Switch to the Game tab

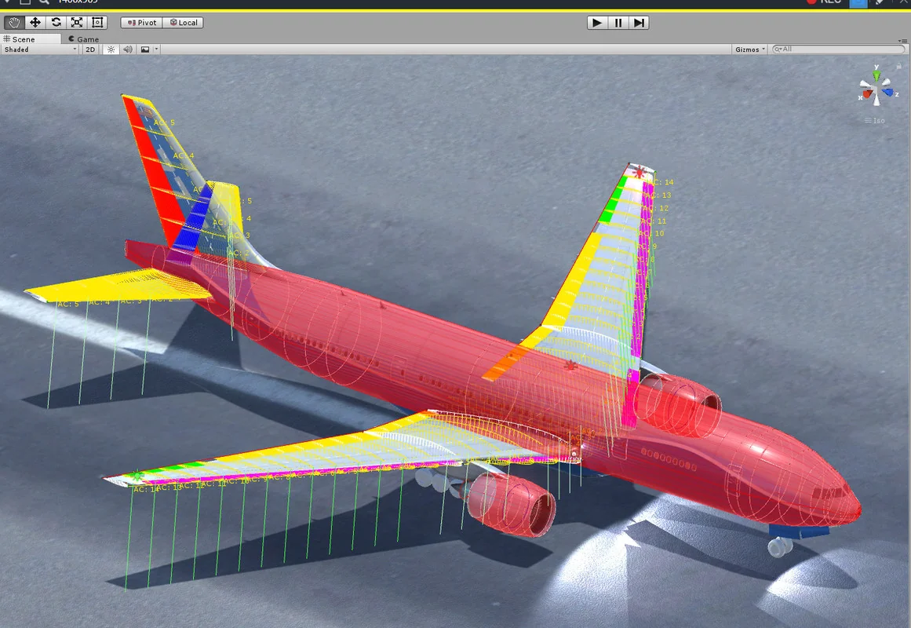(x=83, y=38)
